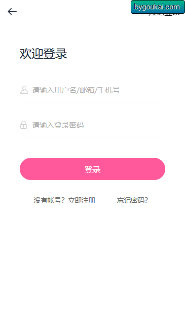The width and height of the screenshot is (185, 329).
Task: Select the 手机号 part of username placeholder
Action: [109, 90]
